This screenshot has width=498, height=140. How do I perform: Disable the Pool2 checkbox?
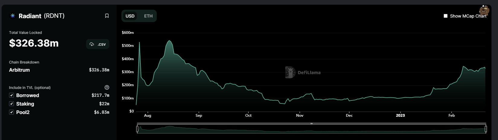(x=11, y=112)
